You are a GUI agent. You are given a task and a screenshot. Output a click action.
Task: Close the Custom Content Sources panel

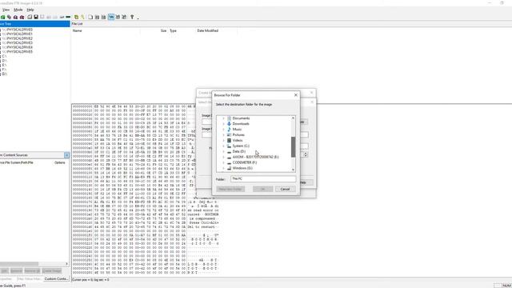coord(67,155)
